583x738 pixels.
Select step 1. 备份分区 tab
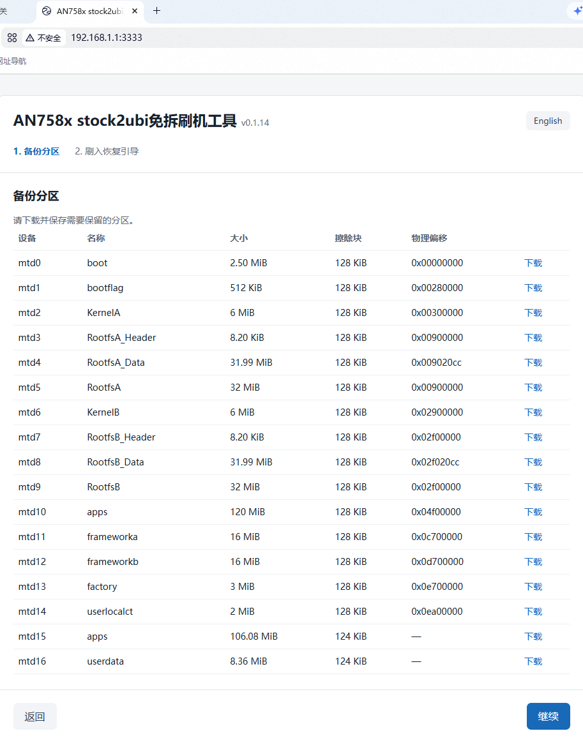(36, 151)
